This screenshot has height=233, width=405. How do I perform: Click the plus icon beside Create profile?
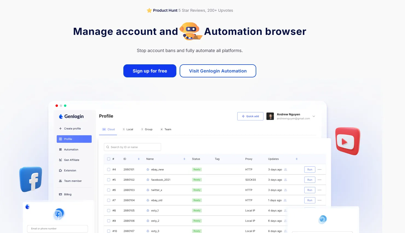(60, 129)
